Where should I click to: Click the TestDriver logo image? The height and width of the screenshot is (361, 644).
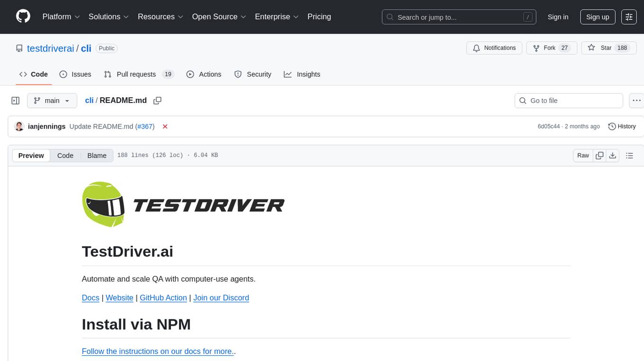[183, 205]
